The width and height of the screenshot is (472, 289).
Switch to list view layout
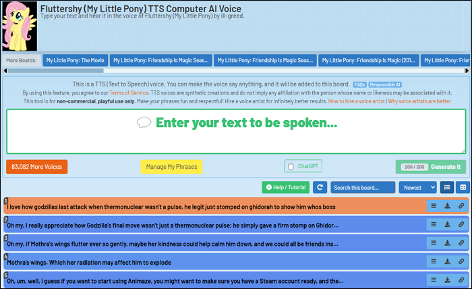click(x=447, y=188)
